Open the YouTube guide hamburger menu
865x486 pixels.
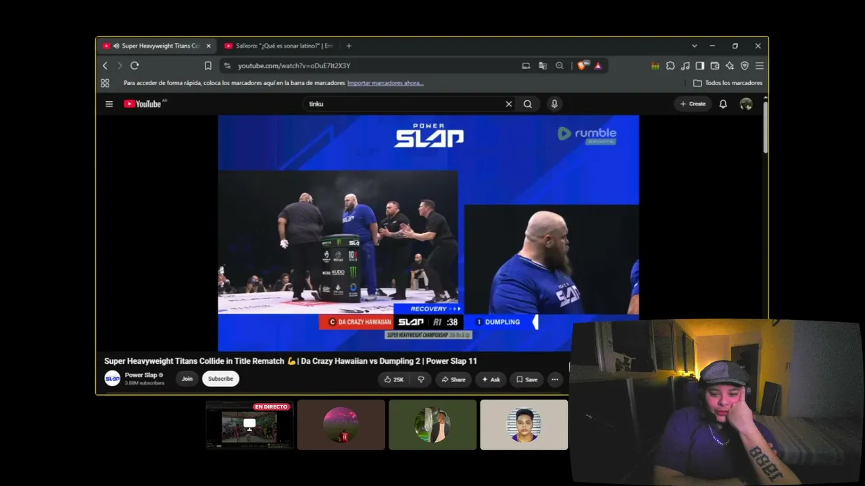(x=109, y=104)
